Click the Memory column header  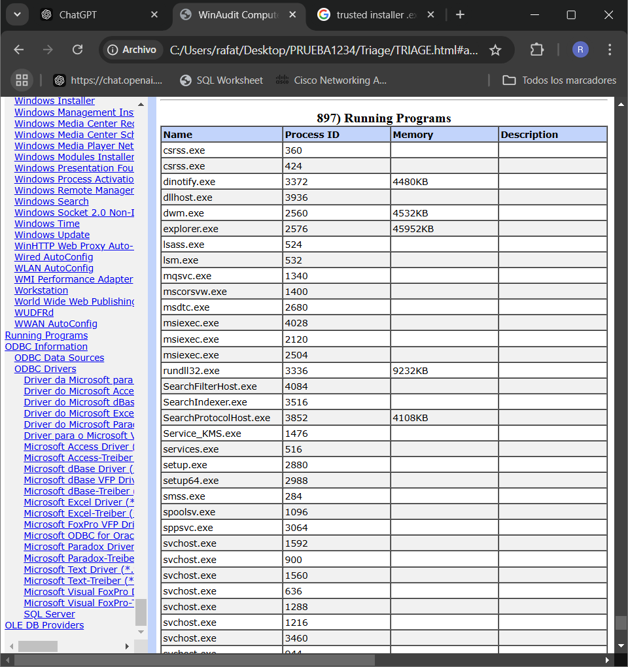tap(444, 135)
